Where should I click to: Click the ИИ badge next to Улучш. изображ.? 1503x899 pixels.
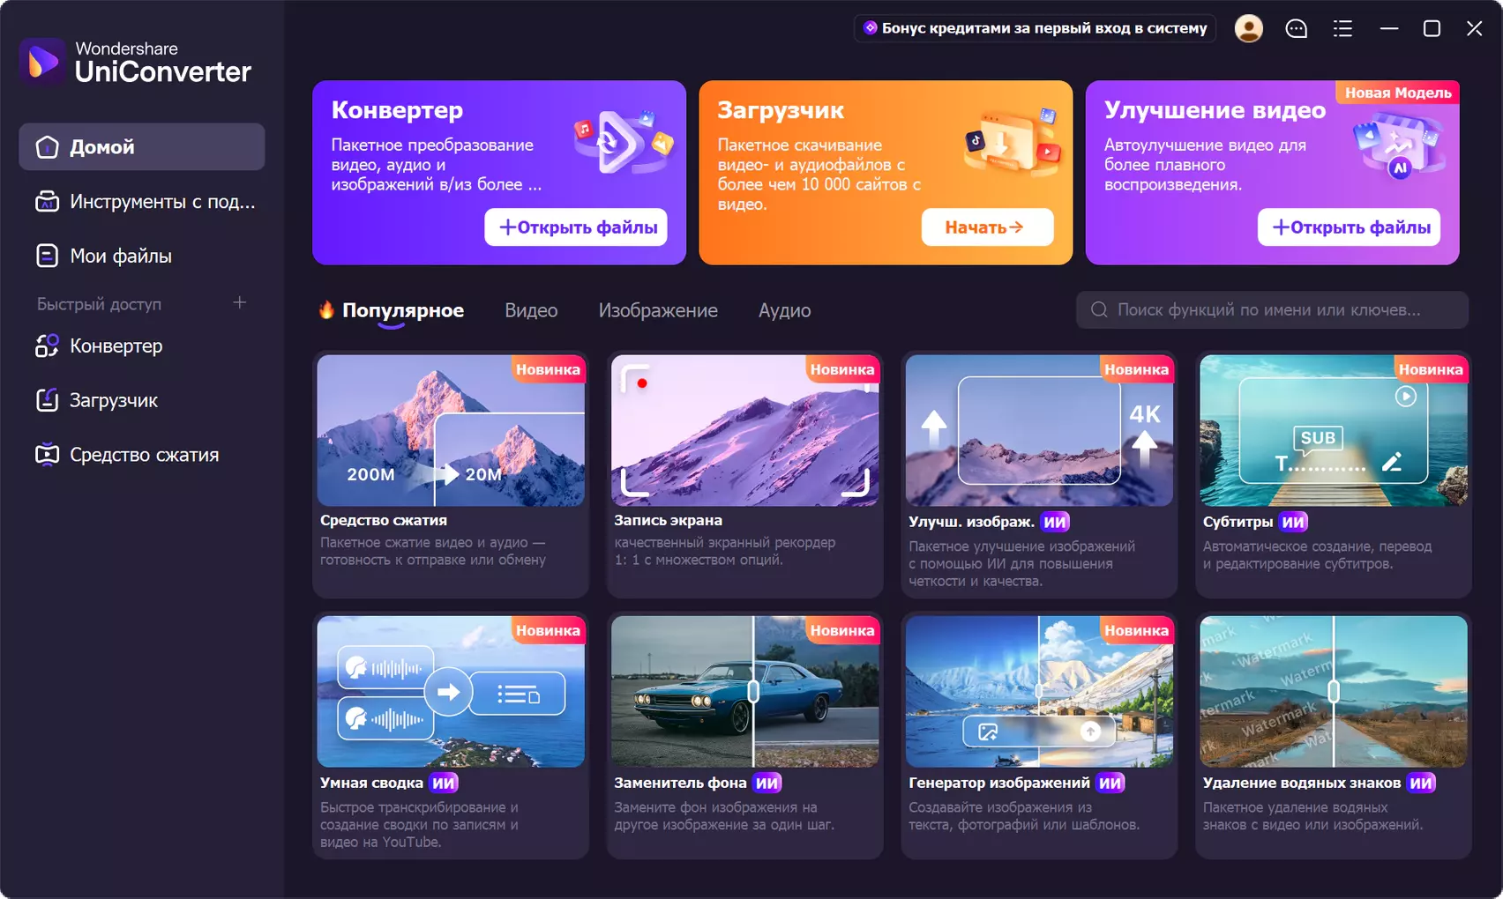(1055, 522)
